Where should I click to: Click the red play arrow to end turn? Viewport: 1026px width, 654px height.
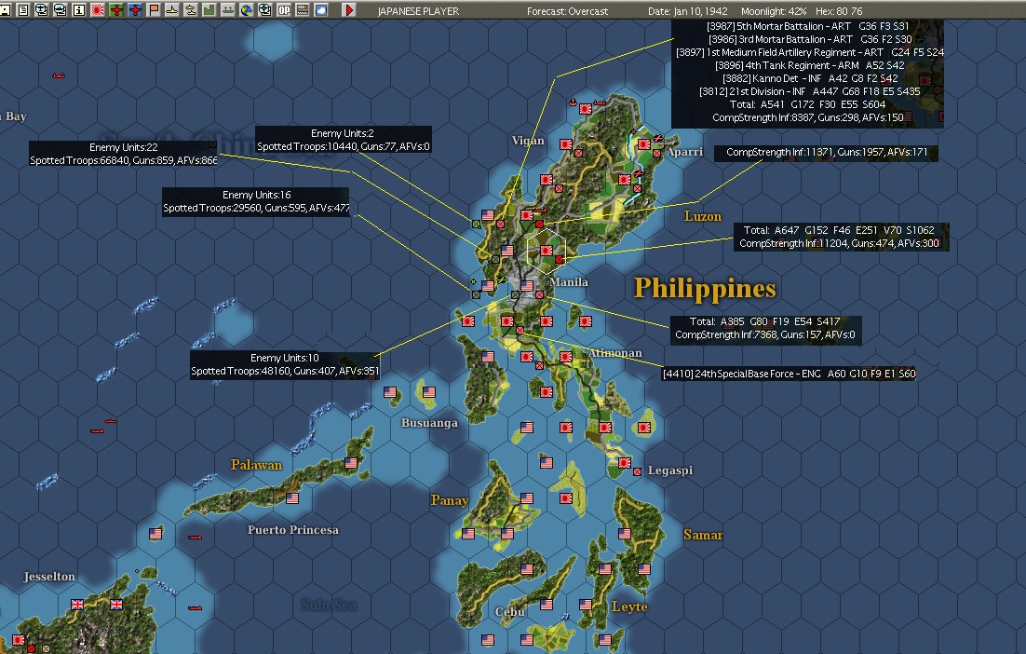[x=349, y=10]
